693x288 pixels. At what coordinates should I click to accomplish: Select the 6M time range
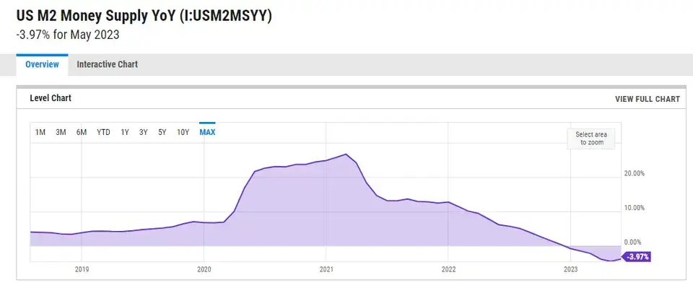82,132
